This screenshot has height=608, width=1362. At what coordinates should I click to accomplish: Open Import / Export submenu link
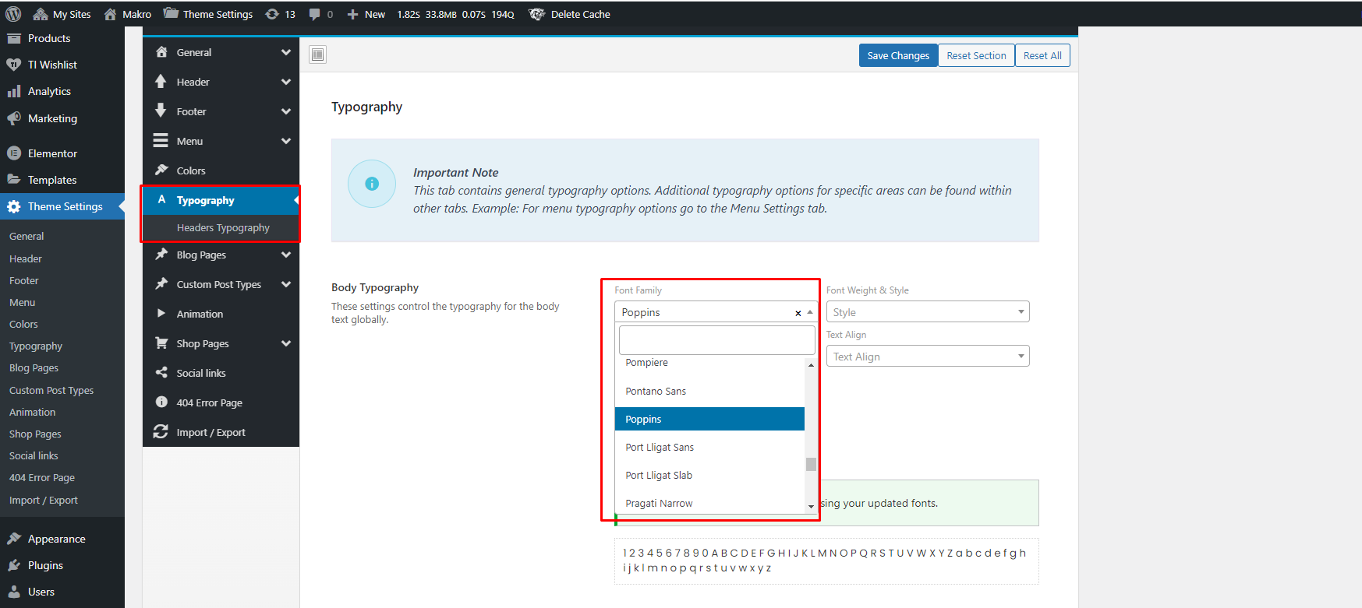tap(44, 500)
